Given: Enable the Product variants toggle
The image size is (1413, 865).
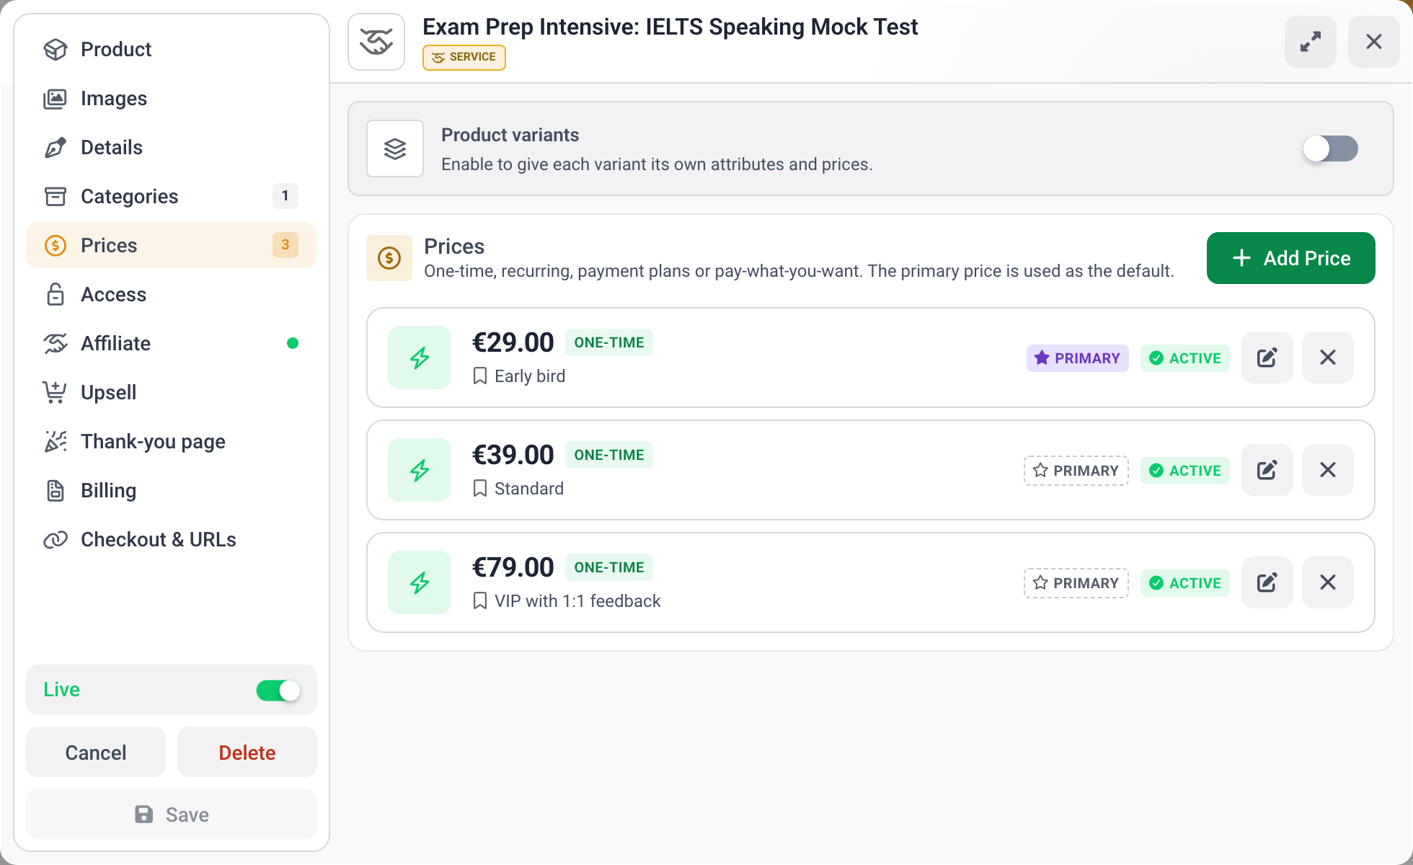Looking at the screenshot, I should pyautogui.click(x=1330, y=148).
